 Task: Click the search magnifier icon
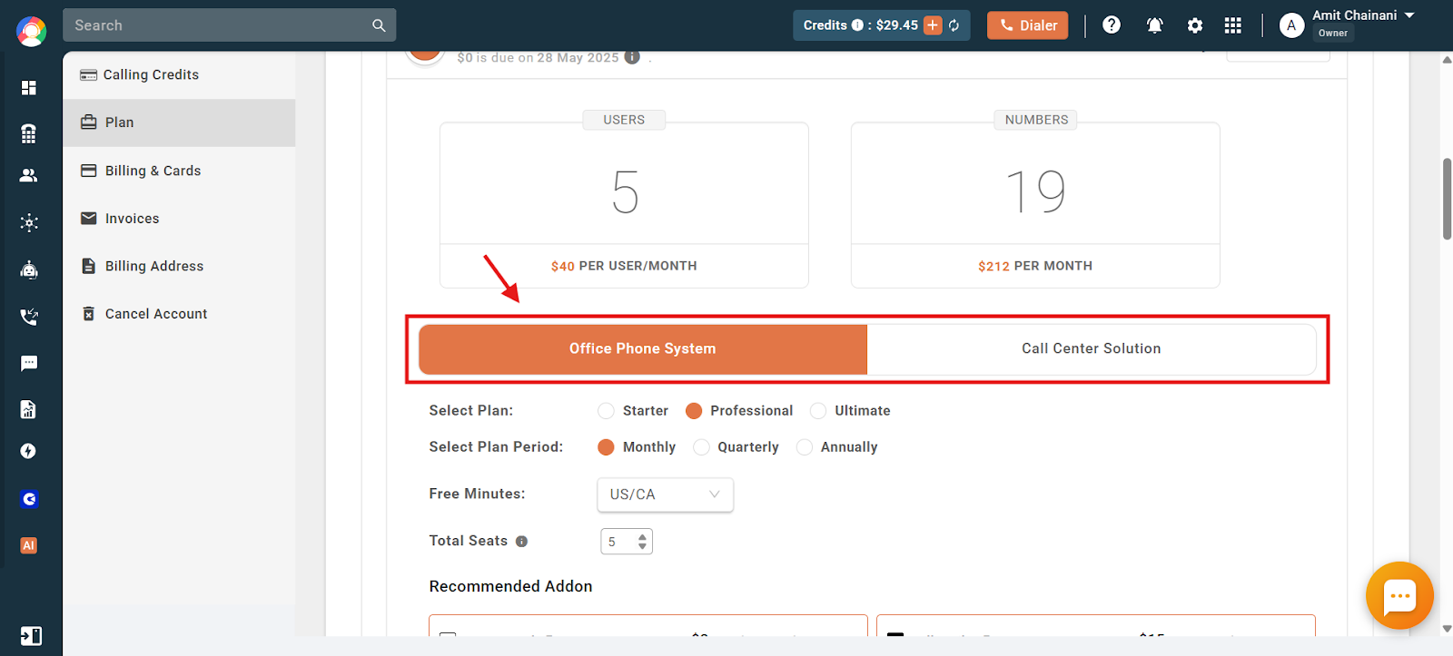tap(379, 25)
